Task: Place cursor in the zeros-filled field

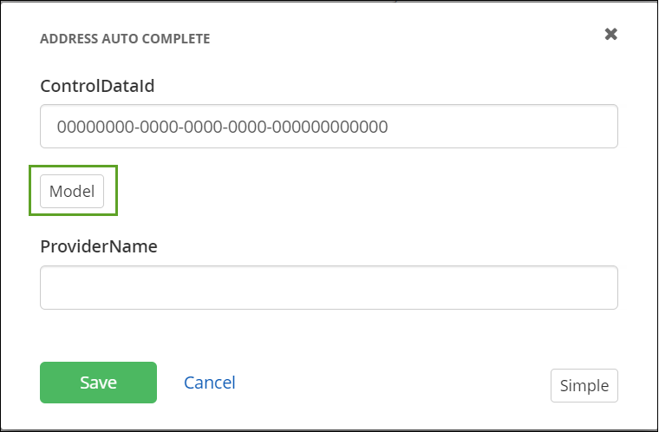Action: (329, 127)
